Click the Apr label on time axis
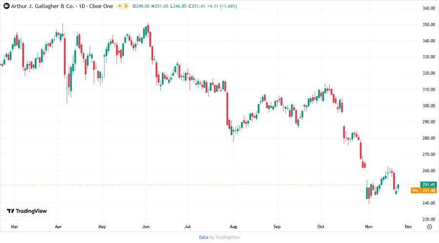 click(x=58, y=226)
